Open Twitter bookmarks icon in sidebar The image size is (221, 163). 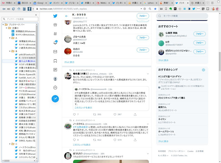pos(55,61)
